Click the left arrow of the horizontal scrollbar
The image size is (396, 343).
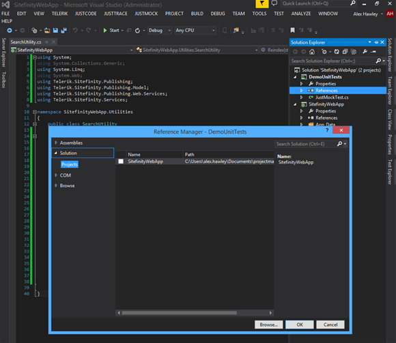[x=119, y=313]
